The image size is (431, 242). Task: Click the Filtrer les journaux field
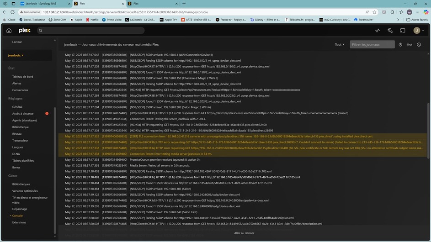tap(372, 44)
